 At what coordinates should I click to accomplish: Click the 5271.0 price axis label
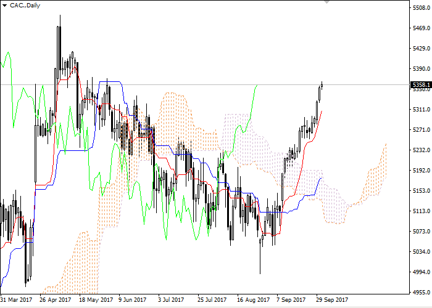tap(422, 130)
